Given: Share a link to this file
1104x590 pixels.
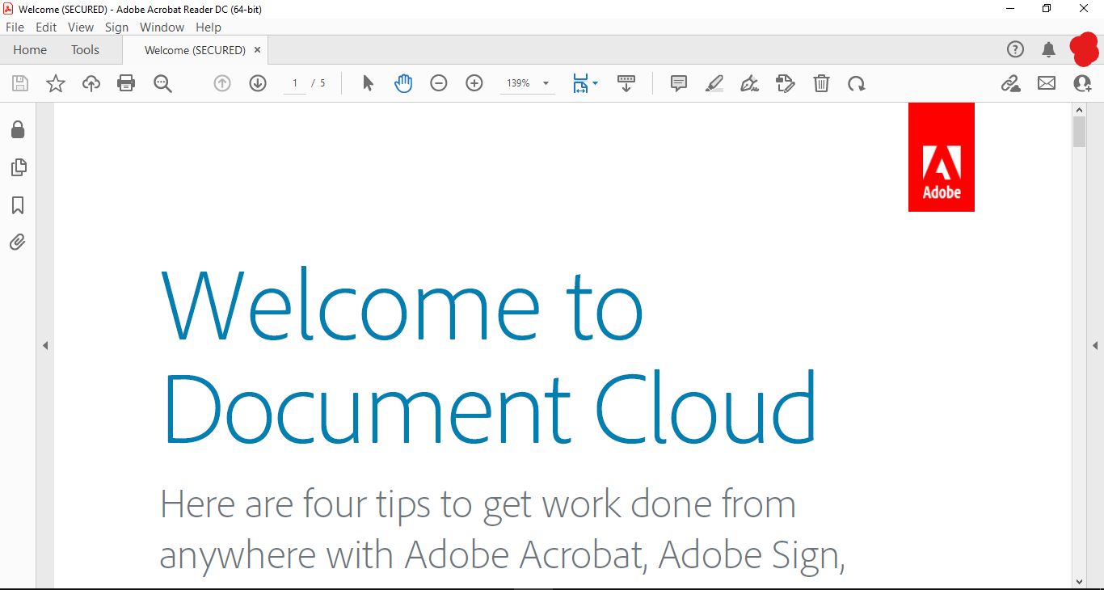Looking at the screenshot, I should click(x=1011, y=83).
